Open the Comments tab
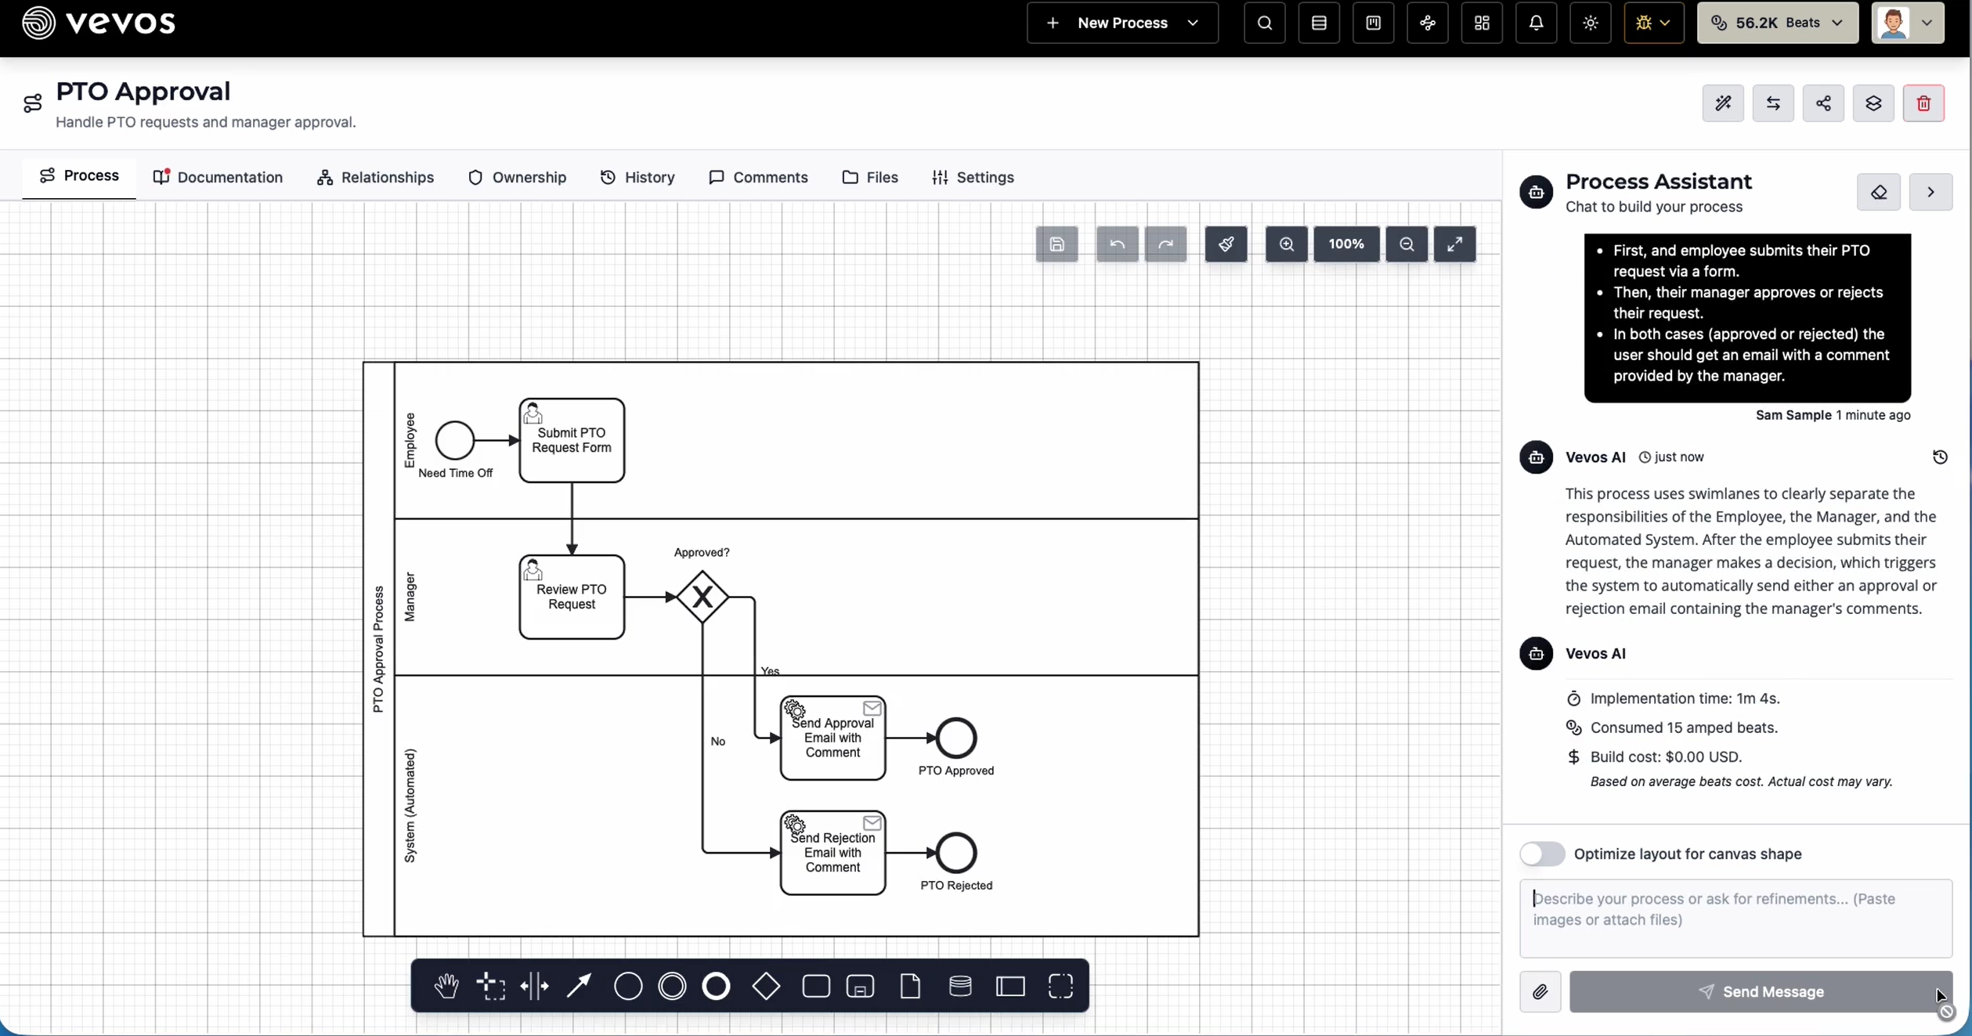 pyautogui.click(x=758, y=178)
